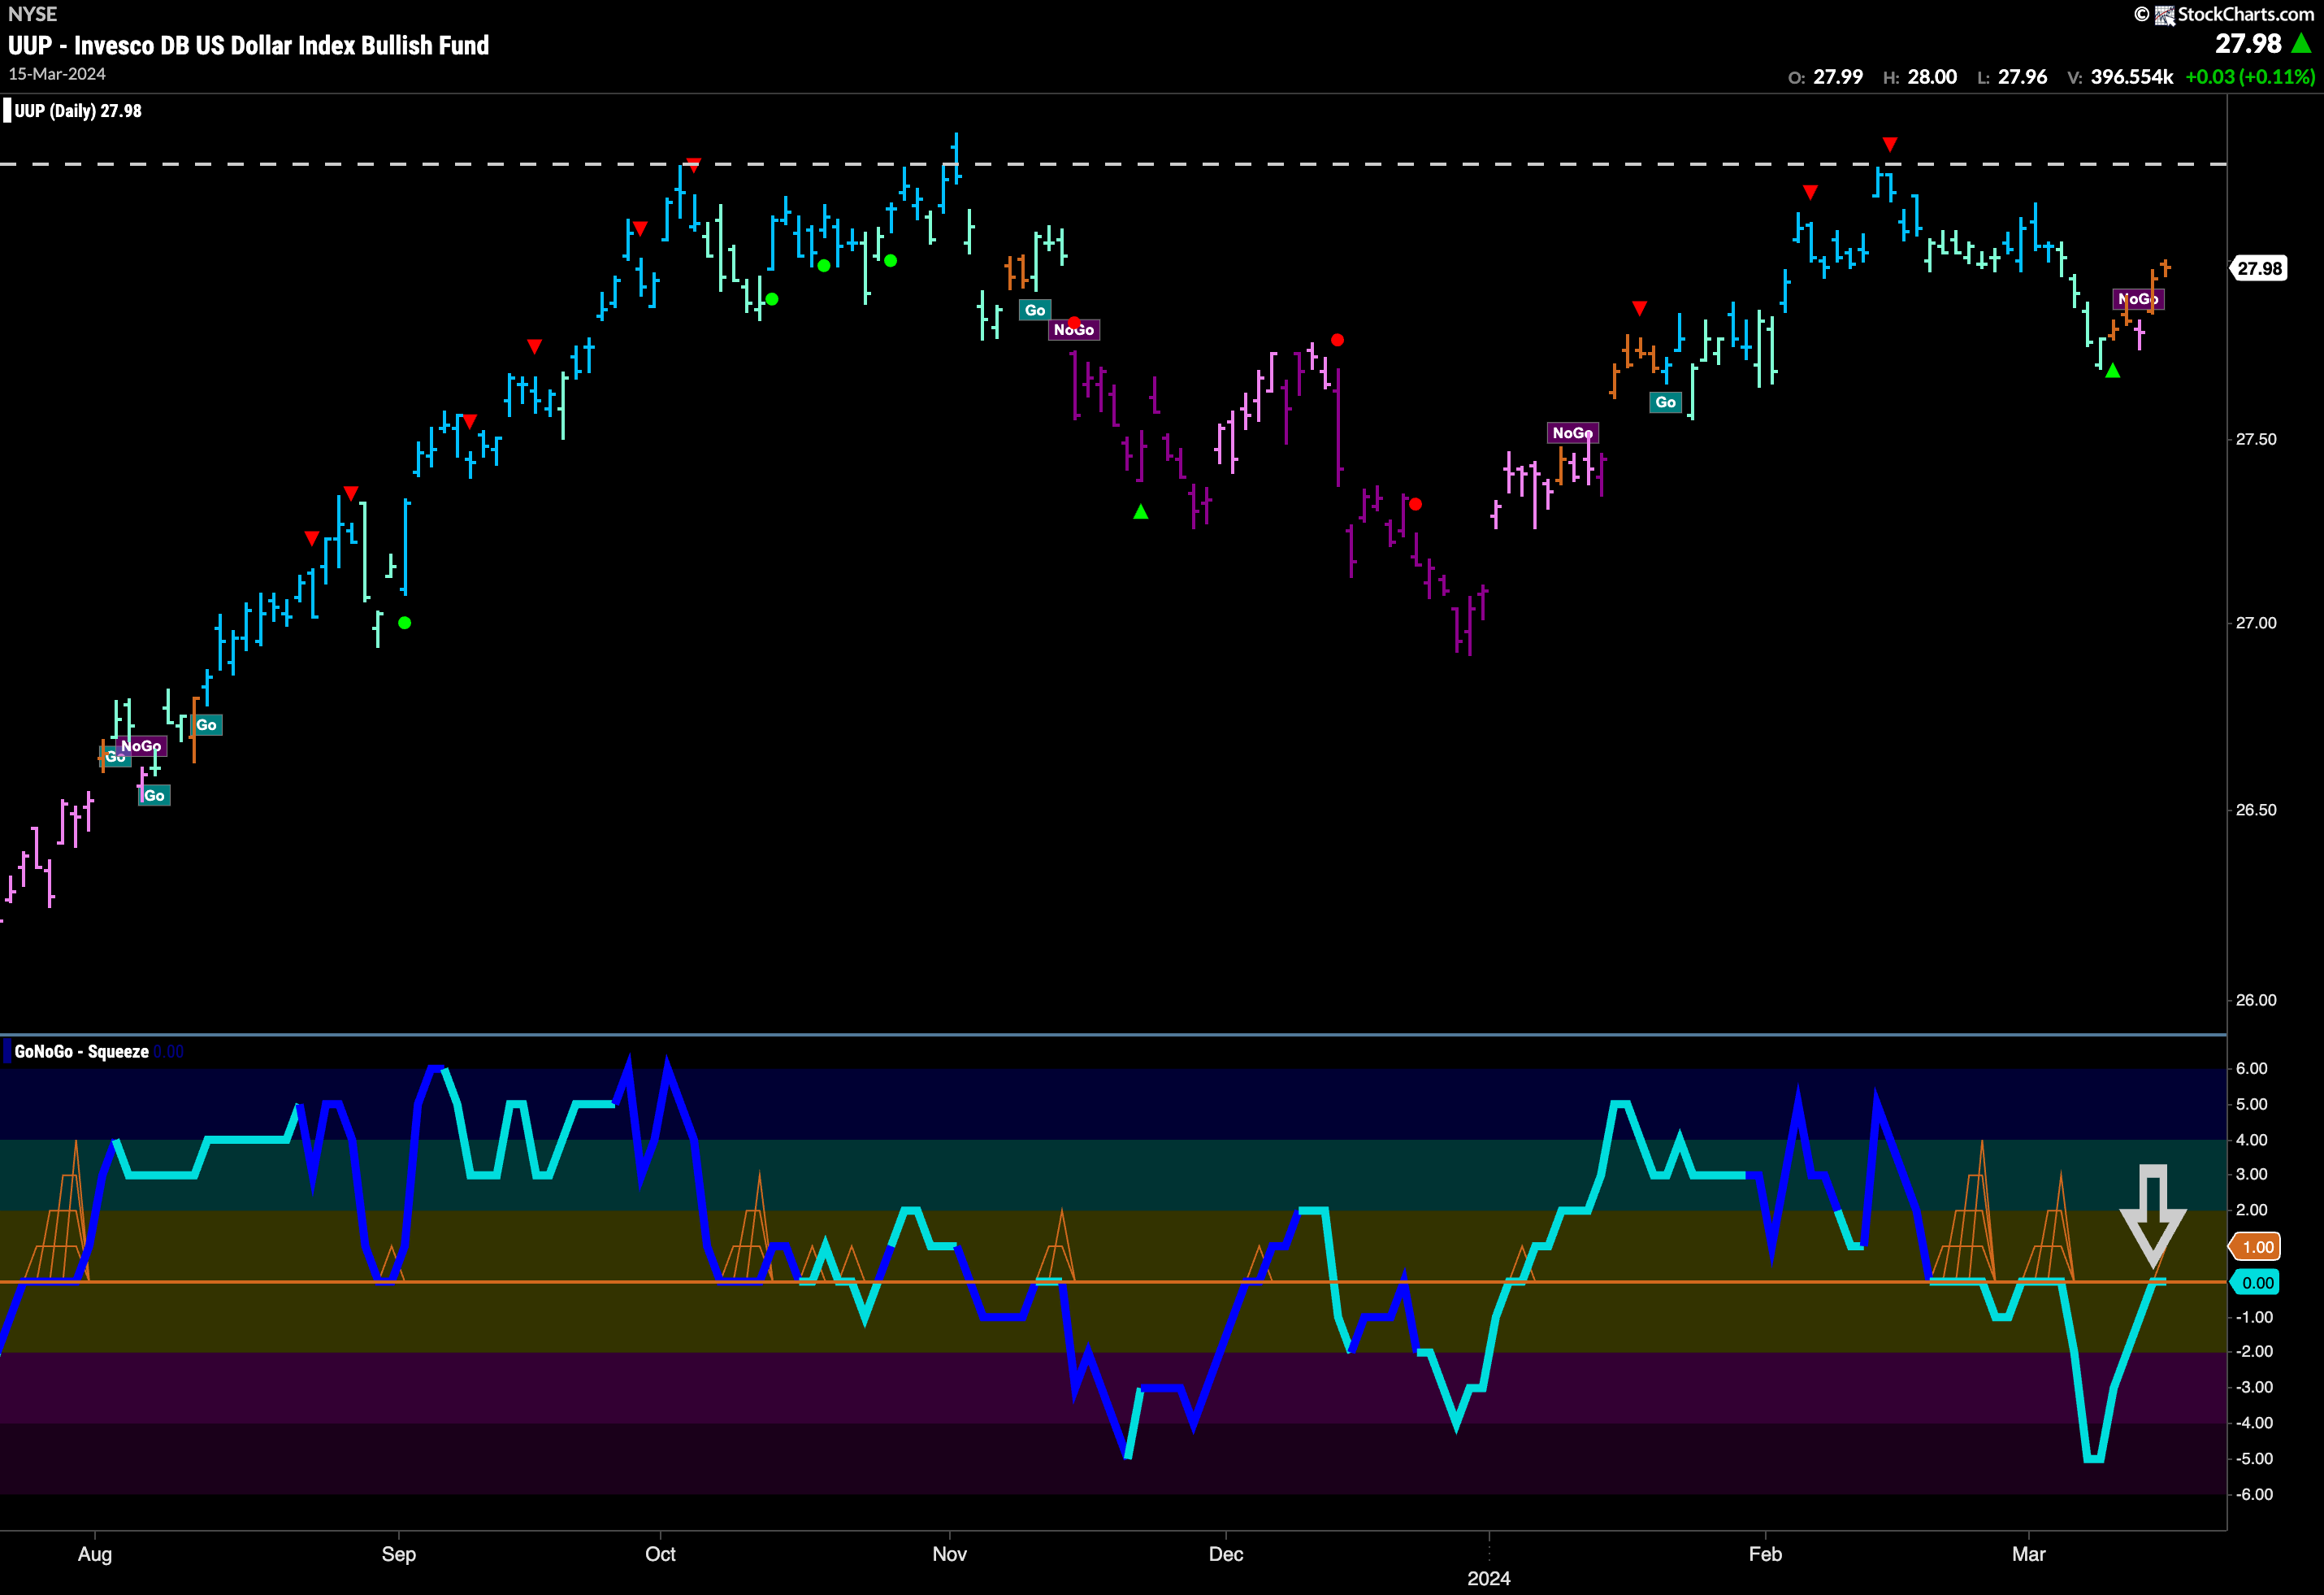Click the 26.00 price-axis label
This screenshot has width=2324, height=1595.
[x=2256, y=1000]
